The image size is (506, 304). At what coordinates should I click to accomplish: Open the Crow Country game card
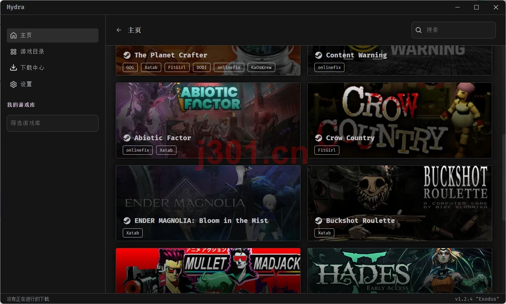pyautogui.click(x=400, y=121)
